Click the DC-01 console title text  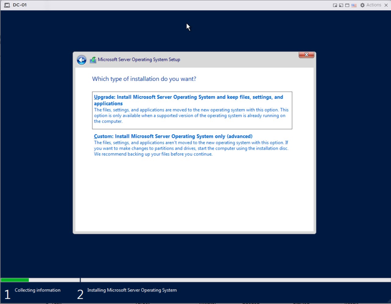pos(20,5)
